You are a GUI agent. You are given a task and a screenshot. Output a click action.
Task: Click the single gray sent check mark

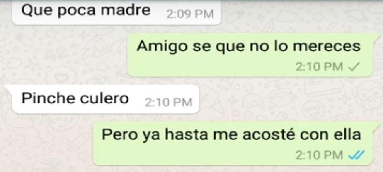(354, 67)
